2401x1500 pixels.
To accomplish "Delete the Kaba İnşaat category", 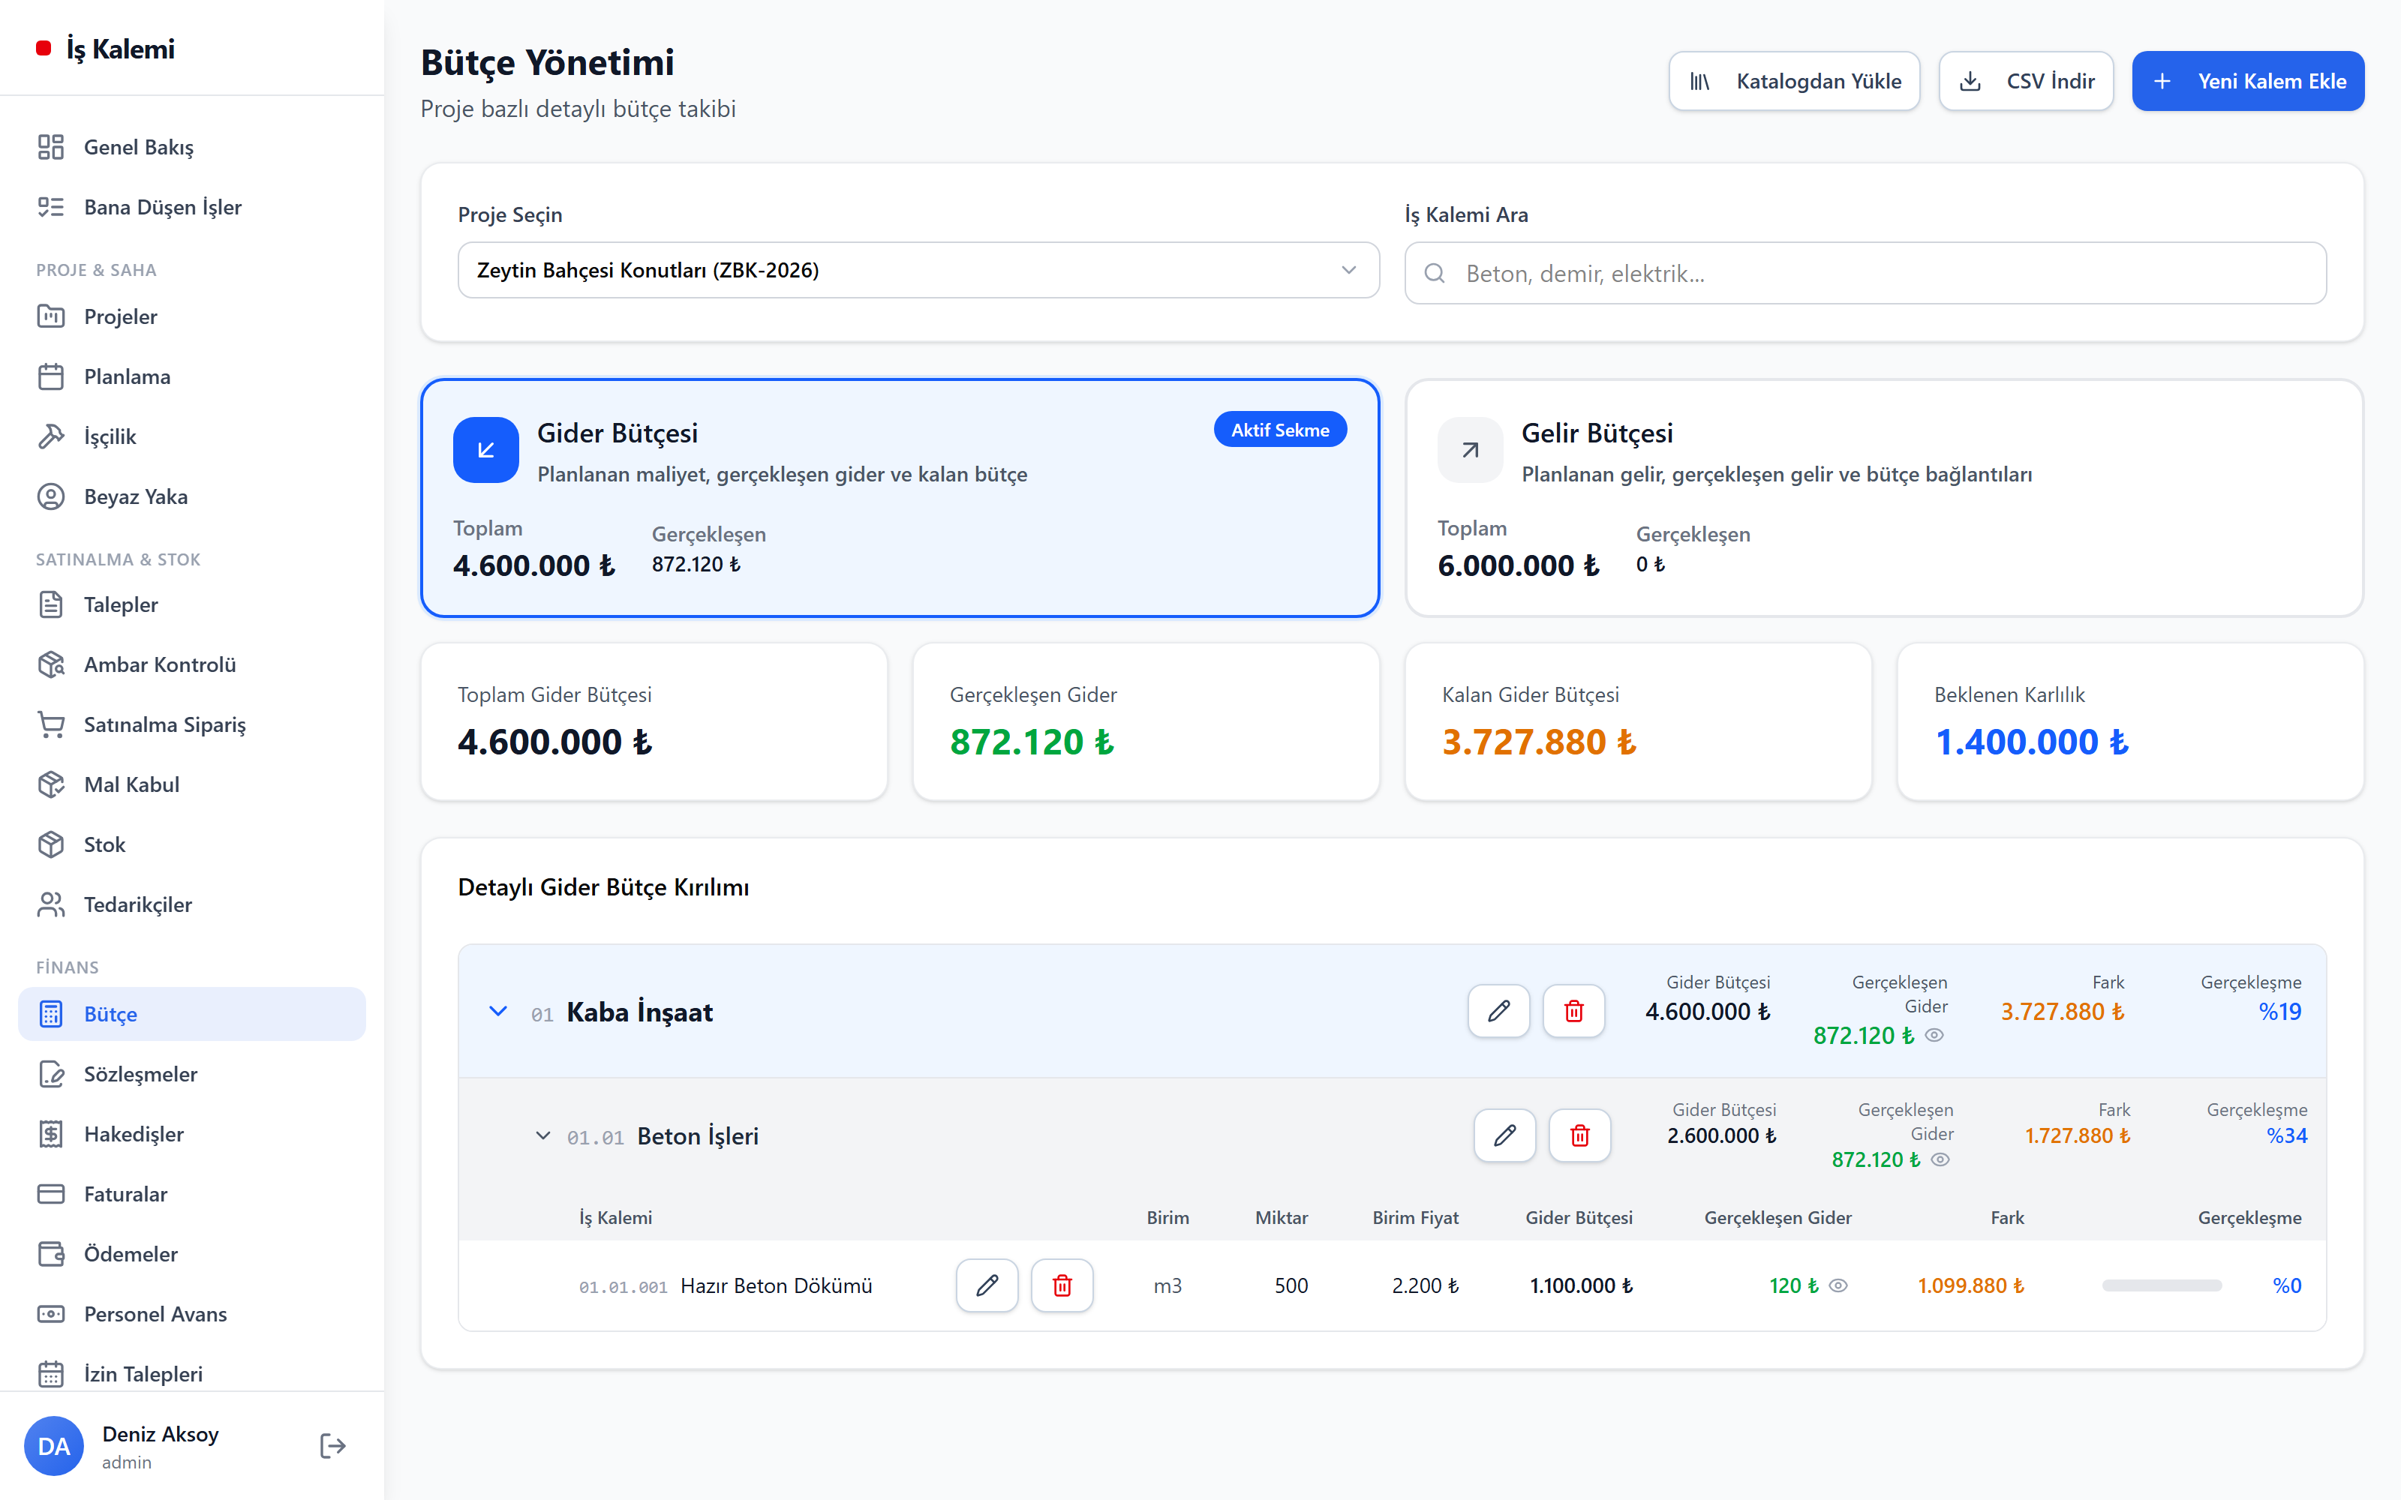I will pos(1573,1011).
